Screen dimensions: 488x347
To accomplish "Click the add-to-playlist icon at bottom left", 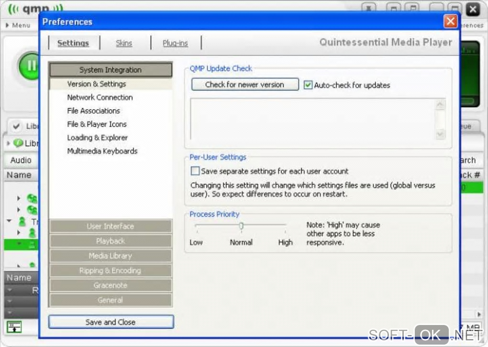I will click(14, 327).
